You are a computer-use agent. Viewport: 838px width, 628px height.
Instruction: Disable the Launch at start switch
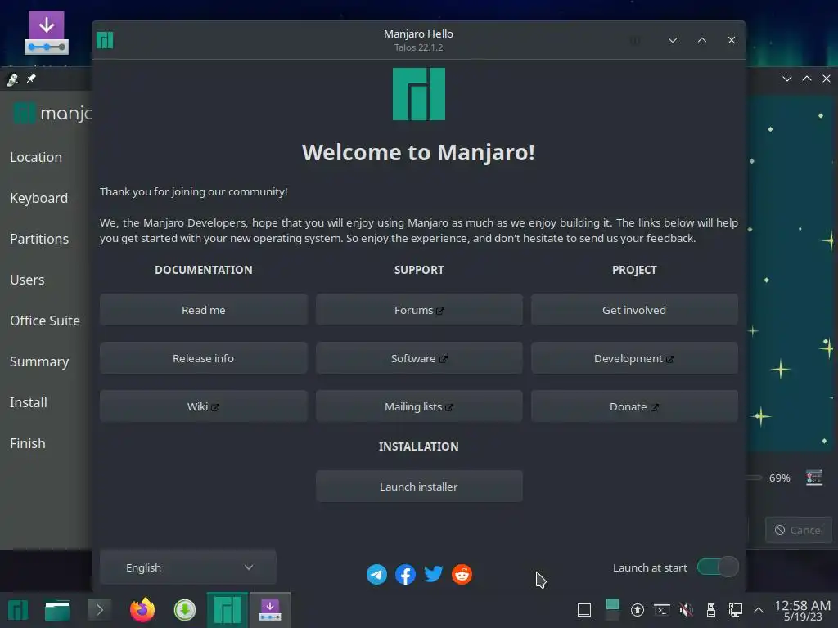tap(718, 567)
